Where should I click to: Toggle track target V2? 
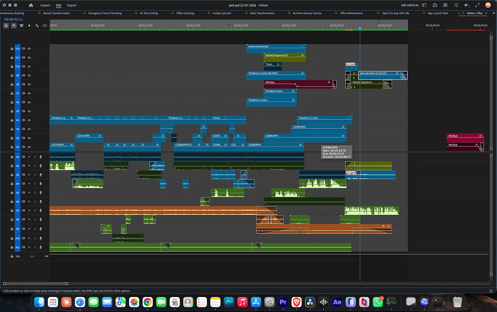click(17, 138)
